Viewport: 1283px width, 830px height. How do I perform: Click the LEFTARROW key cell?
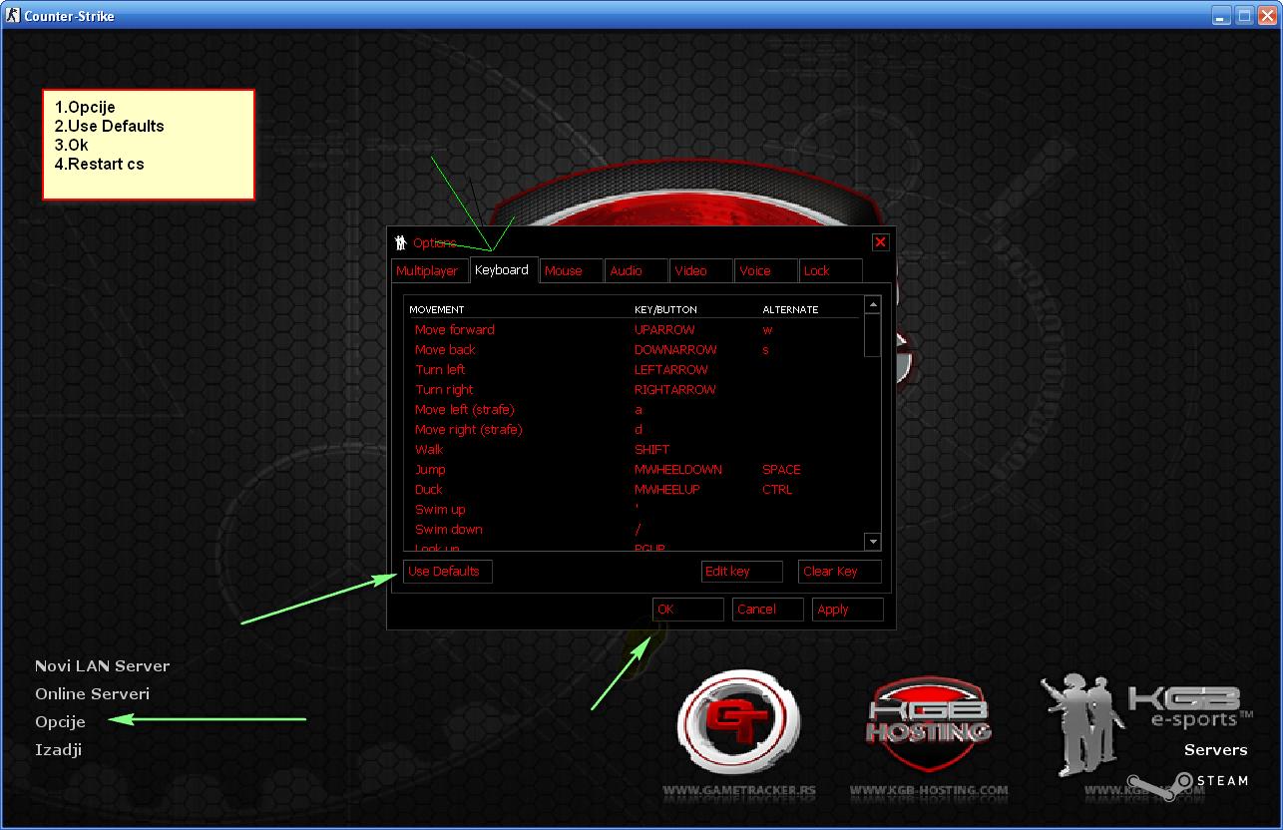pyautogui.click(x=671, y=370)
